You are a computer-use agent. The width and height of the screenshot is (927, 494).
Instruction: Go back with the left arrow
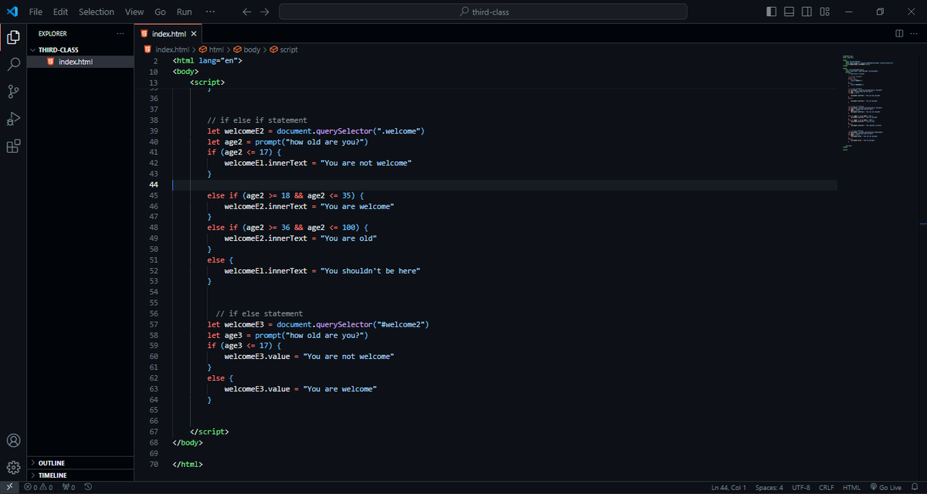click(x=246, y=12)
